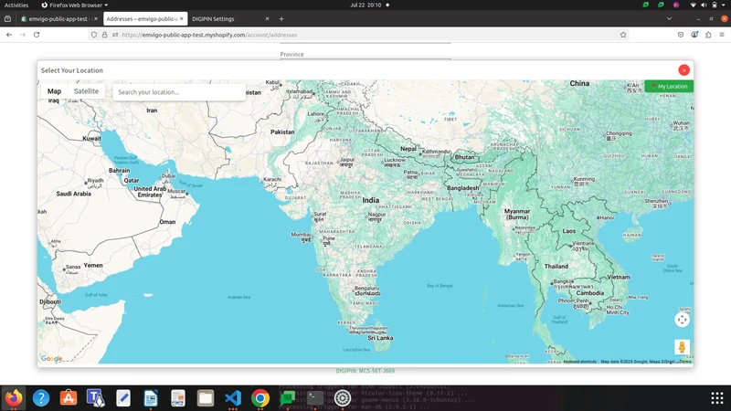This screenshot has width=731, height=411.
Task: Open the Activities overview
Action: [x=16, y=5]
